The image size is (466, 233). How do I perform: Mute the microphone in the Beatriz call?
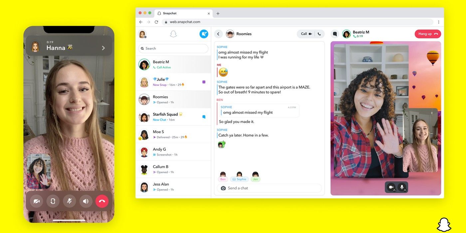click(x=402, y=186)
